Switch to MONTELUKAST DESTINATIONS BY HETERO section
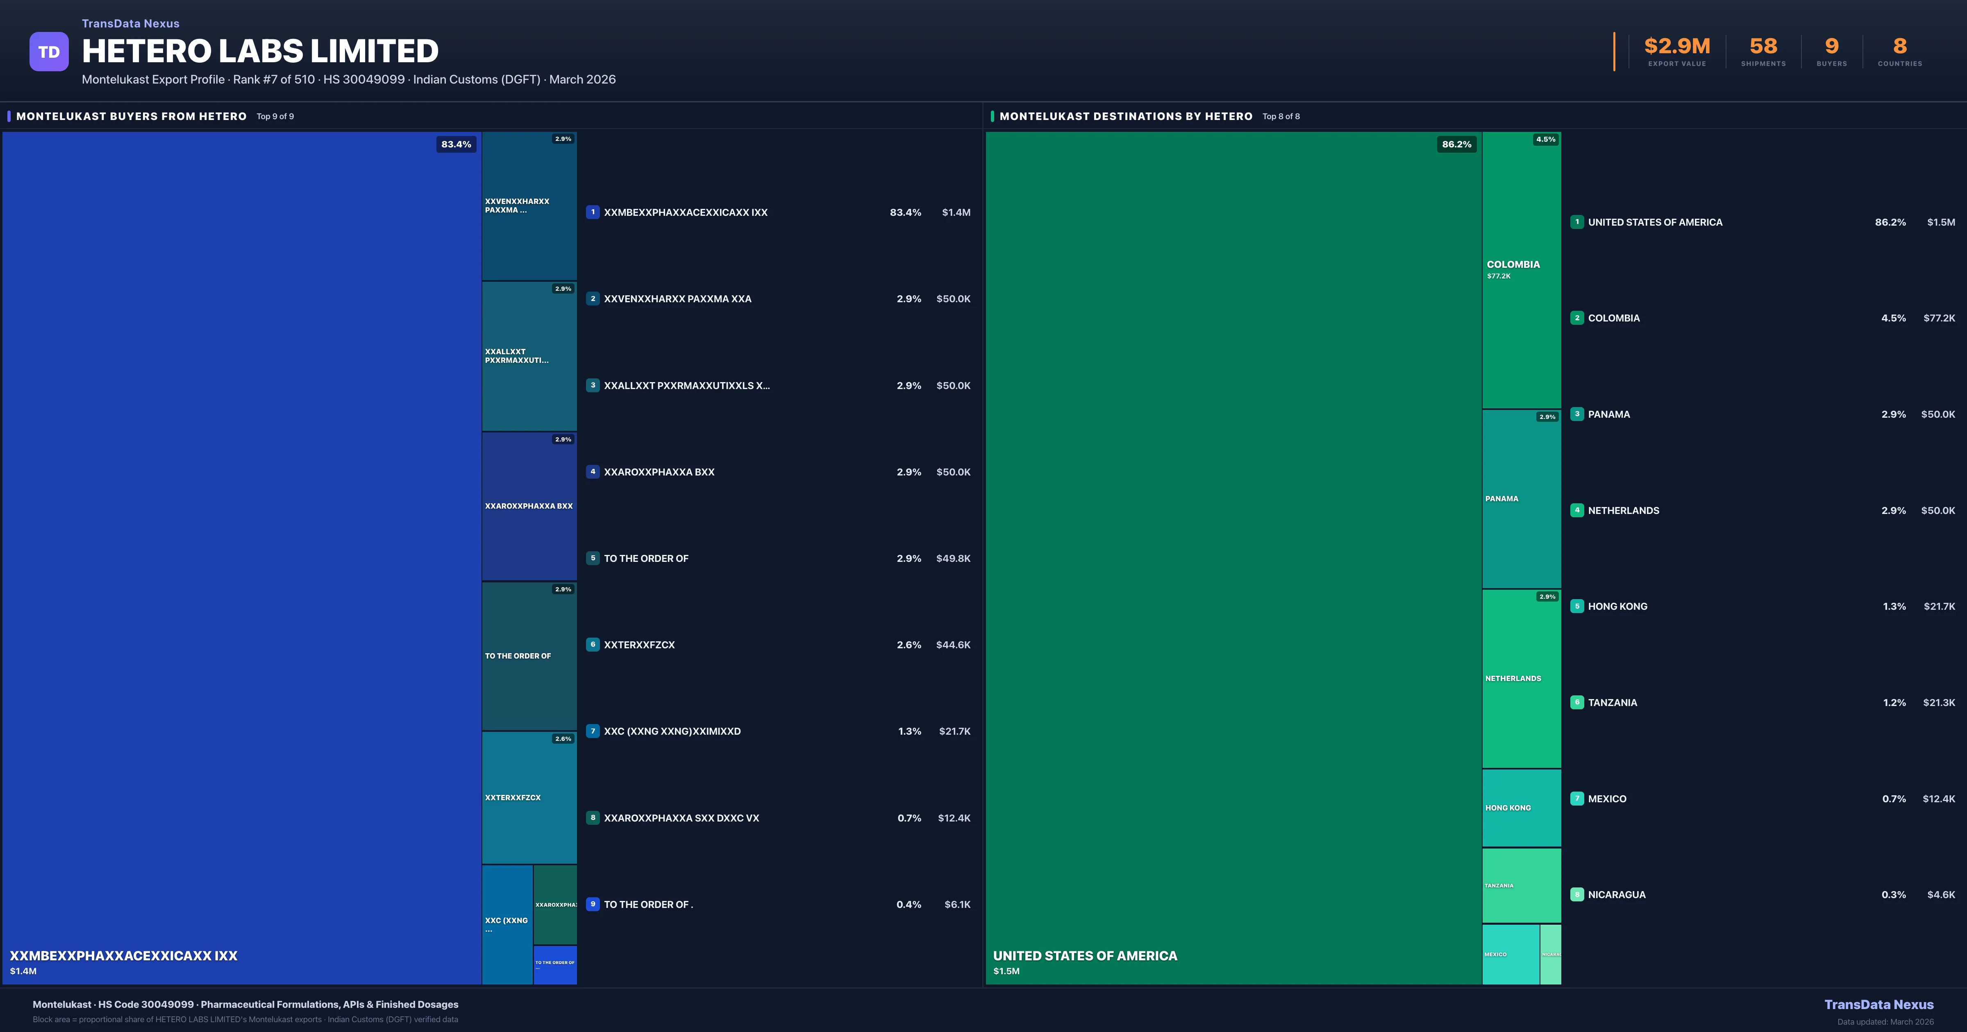 point(1126,116)
